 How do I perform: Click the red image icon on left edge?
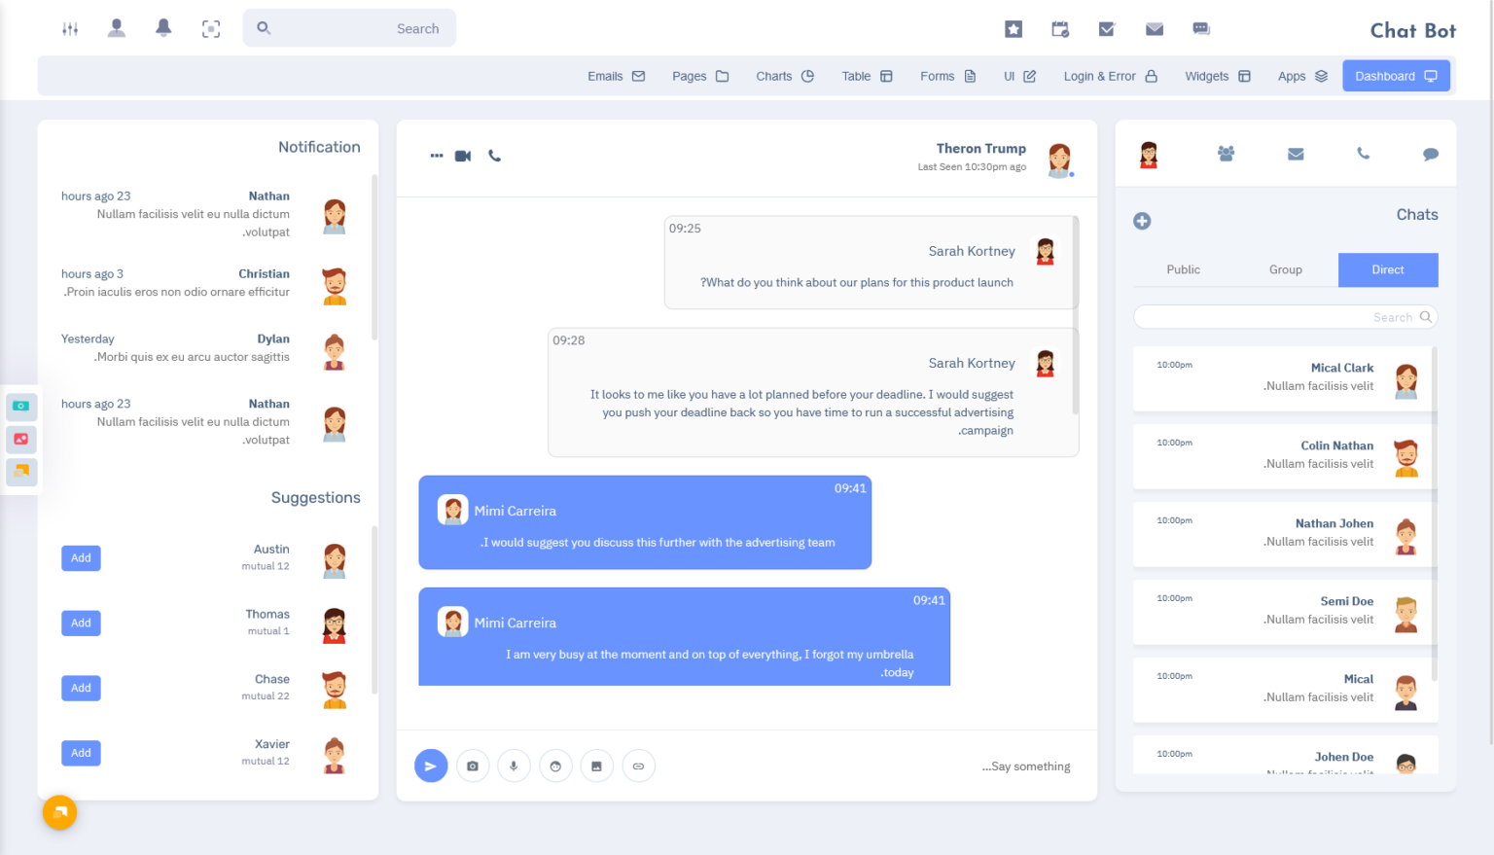(21, 439)
